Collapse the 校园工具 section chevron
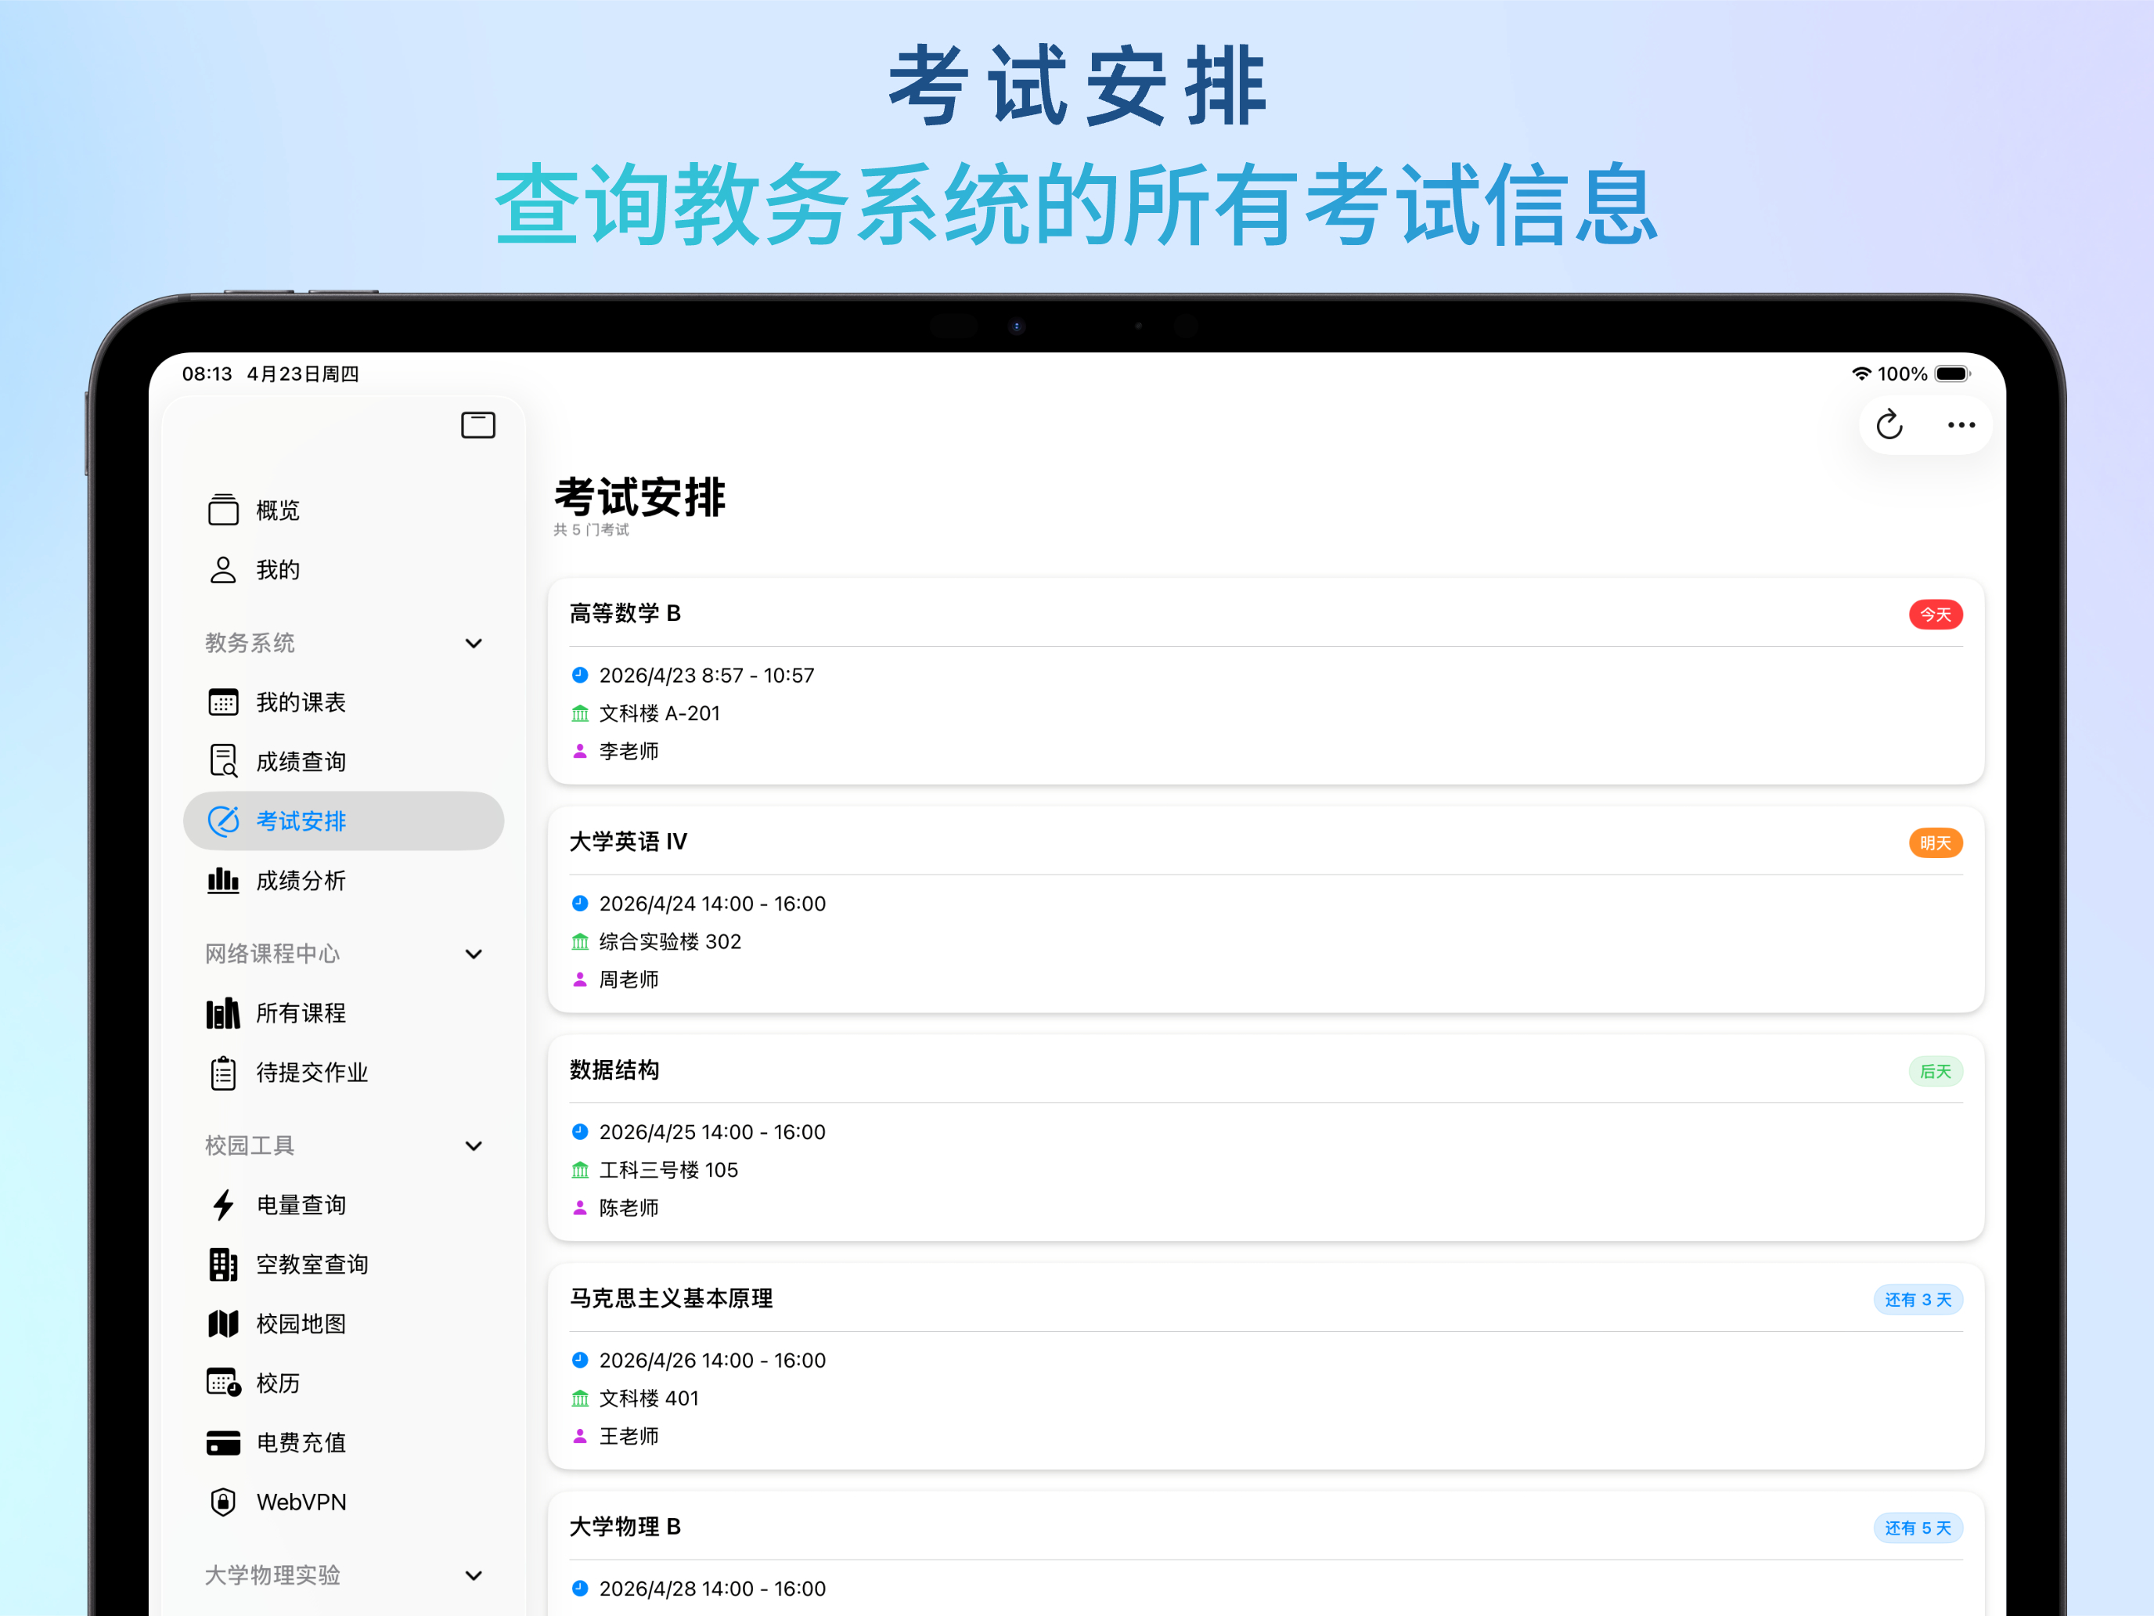 tap(474, 1145)
